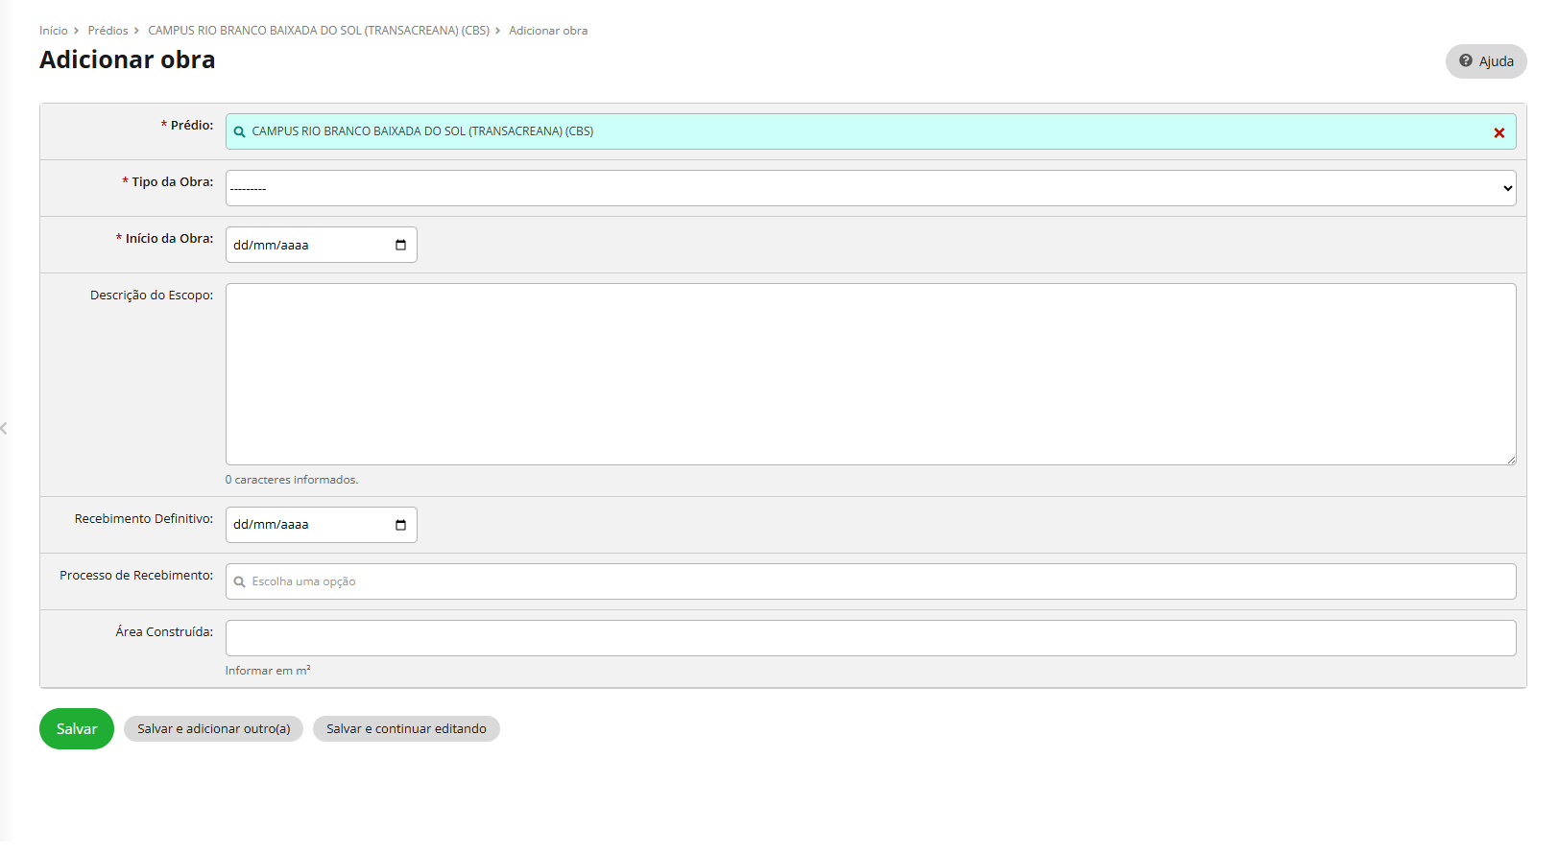
Task: Click search icon in Processo de Recebimento
Action: pyautogui.click(x=240, y=582)
